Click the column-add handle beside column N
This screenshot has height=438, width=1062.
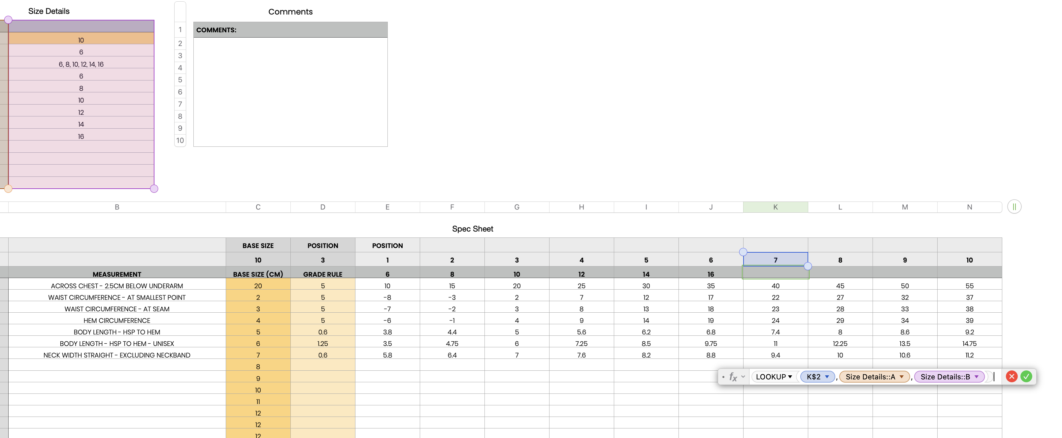click(x=1014, y=207)
